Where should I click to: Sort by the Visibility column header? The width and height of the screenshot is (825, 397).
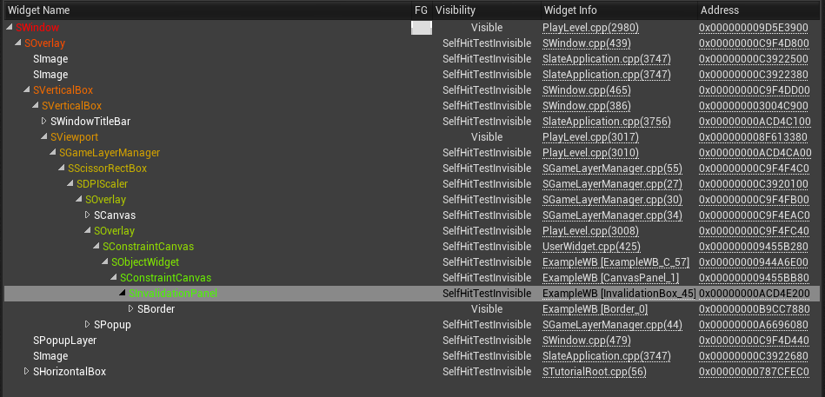(x=486, y=10)
